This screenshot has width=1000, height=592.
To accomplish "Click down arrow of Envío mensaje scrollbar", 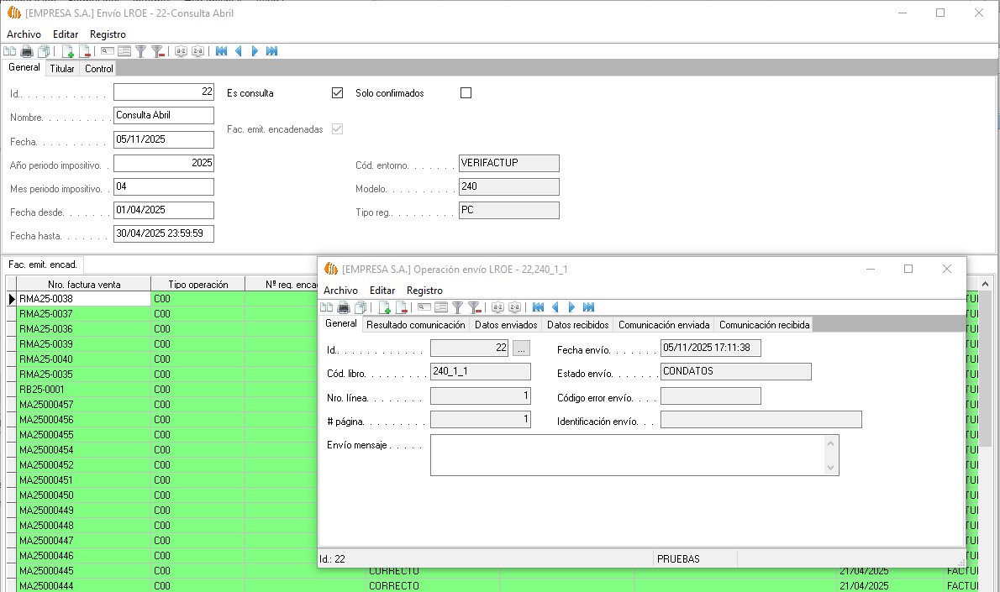I will (831, 468).
